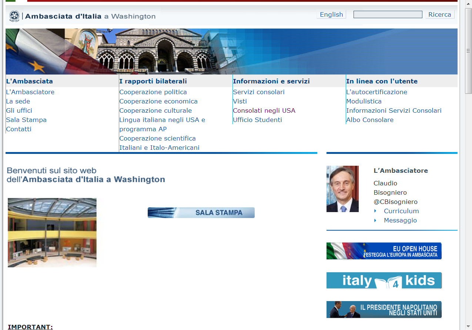Open the SALA STAMPA banner
472x330 pixels.
tap(201, 212)
